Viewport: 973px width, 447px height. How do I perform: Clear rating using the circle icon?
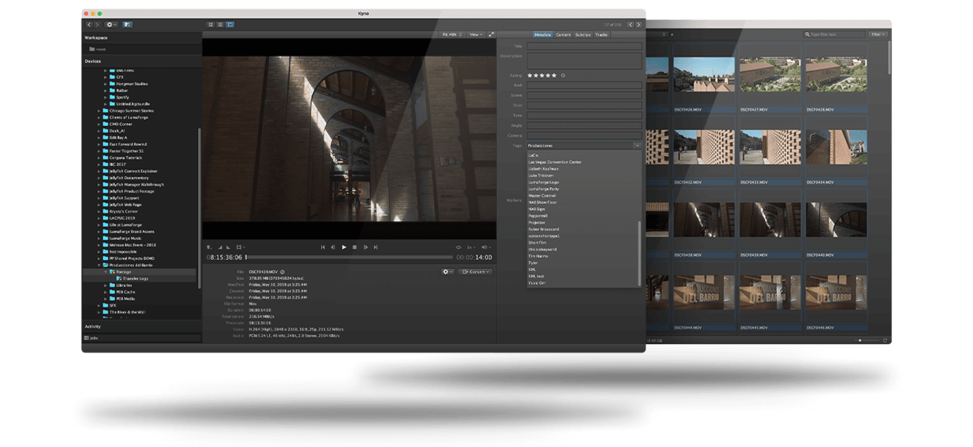[x=563, y=75]
